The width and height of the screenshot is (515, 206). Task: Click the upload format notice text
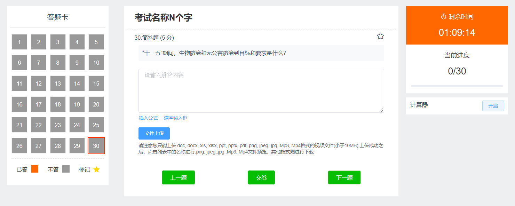261,149
